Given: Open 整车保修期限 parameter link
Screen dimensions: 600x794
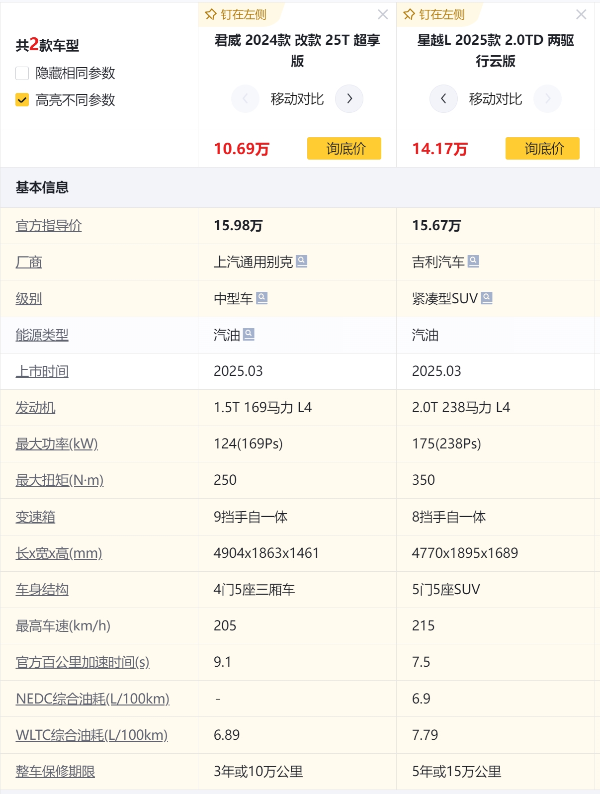Looking at the screenshot, I should pos(55,772).
